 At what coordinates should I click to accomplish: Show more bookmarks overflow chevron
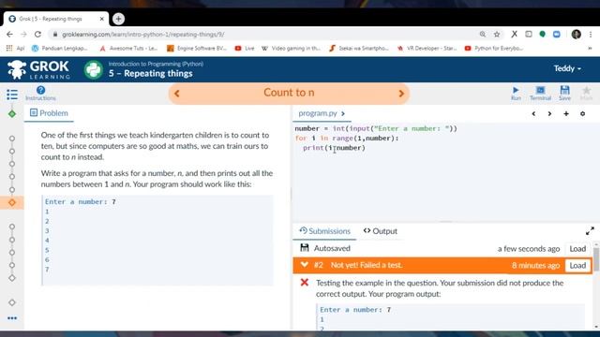pyautogui.click(x=590, y=48)
